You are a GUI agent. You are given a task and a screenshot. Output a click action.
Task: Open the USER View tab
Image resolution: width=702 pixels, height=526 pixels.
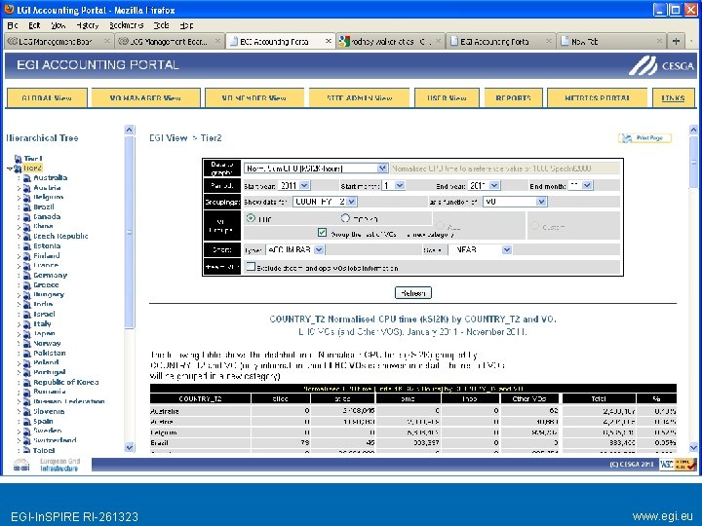pyautogui.click(x=447, y=98)
